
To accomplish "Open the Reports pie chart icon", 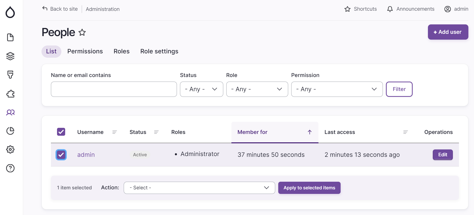I will pos(10,131).
